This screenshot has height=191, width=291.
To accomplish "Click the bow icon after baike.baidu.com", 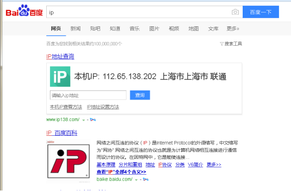I will tap(145, 179).
